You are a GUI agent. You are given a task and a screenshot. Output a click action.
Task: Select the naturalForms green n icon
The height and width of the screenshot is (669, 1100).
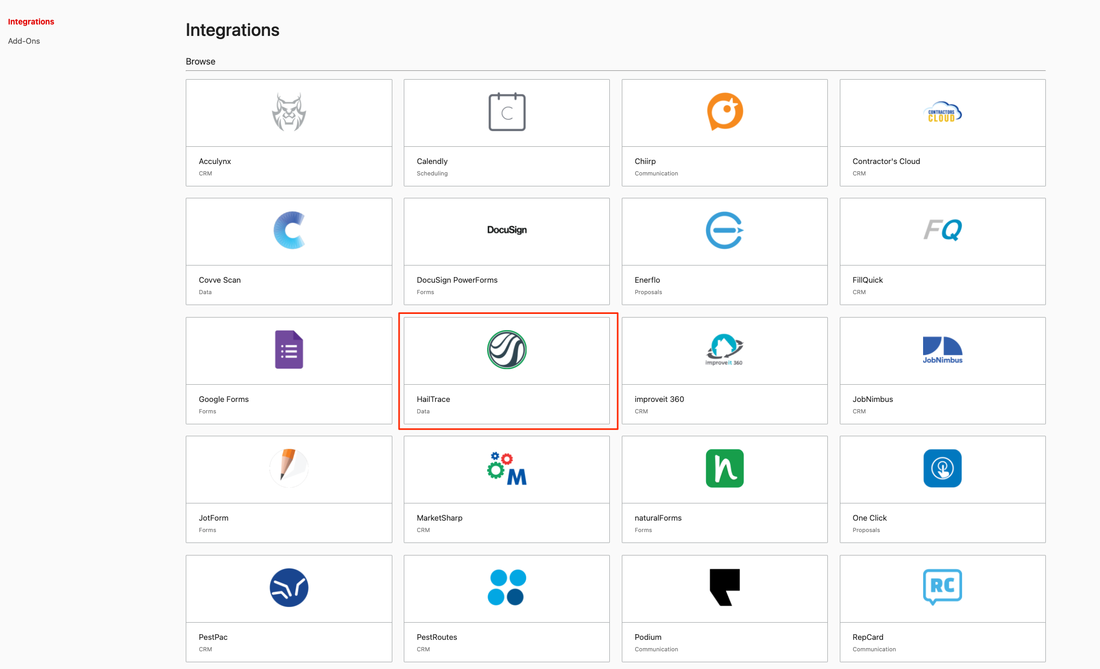(x=725, y=469)
